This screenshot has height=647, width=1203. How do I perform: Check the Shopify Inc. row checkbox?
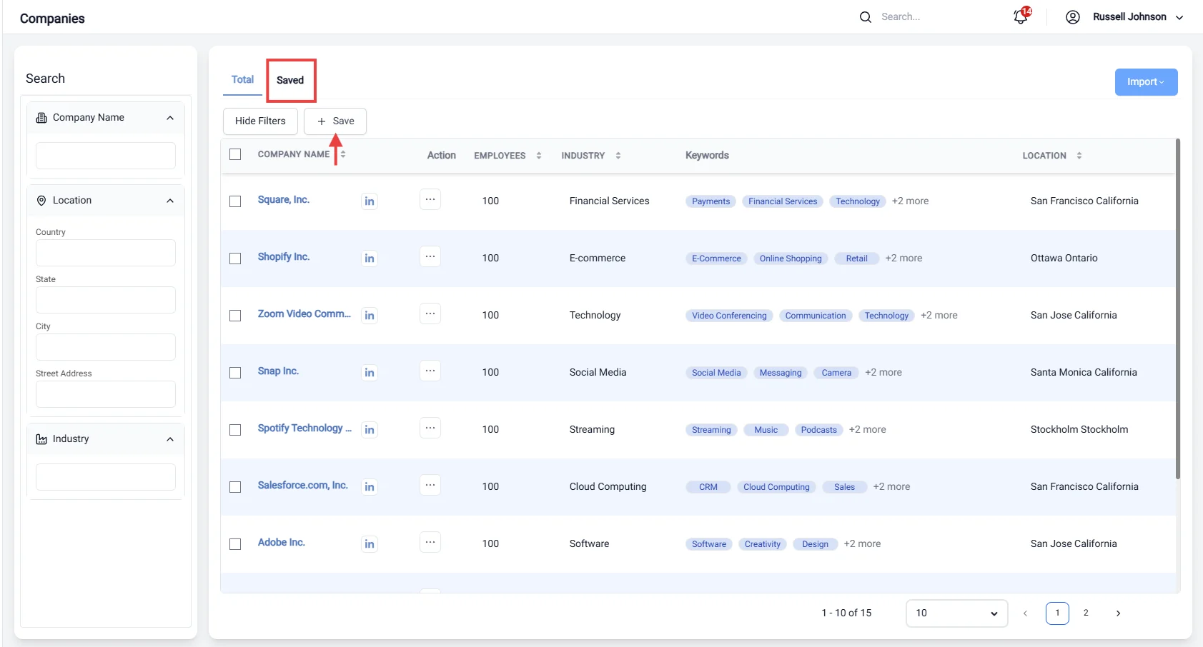coord(235,259)
